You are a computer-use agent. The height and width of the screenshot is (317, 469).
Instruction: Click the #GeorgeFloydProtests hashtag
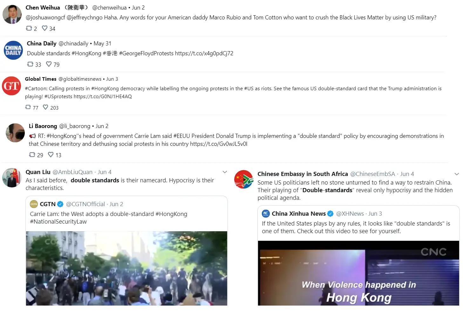[x=146, y=53]
